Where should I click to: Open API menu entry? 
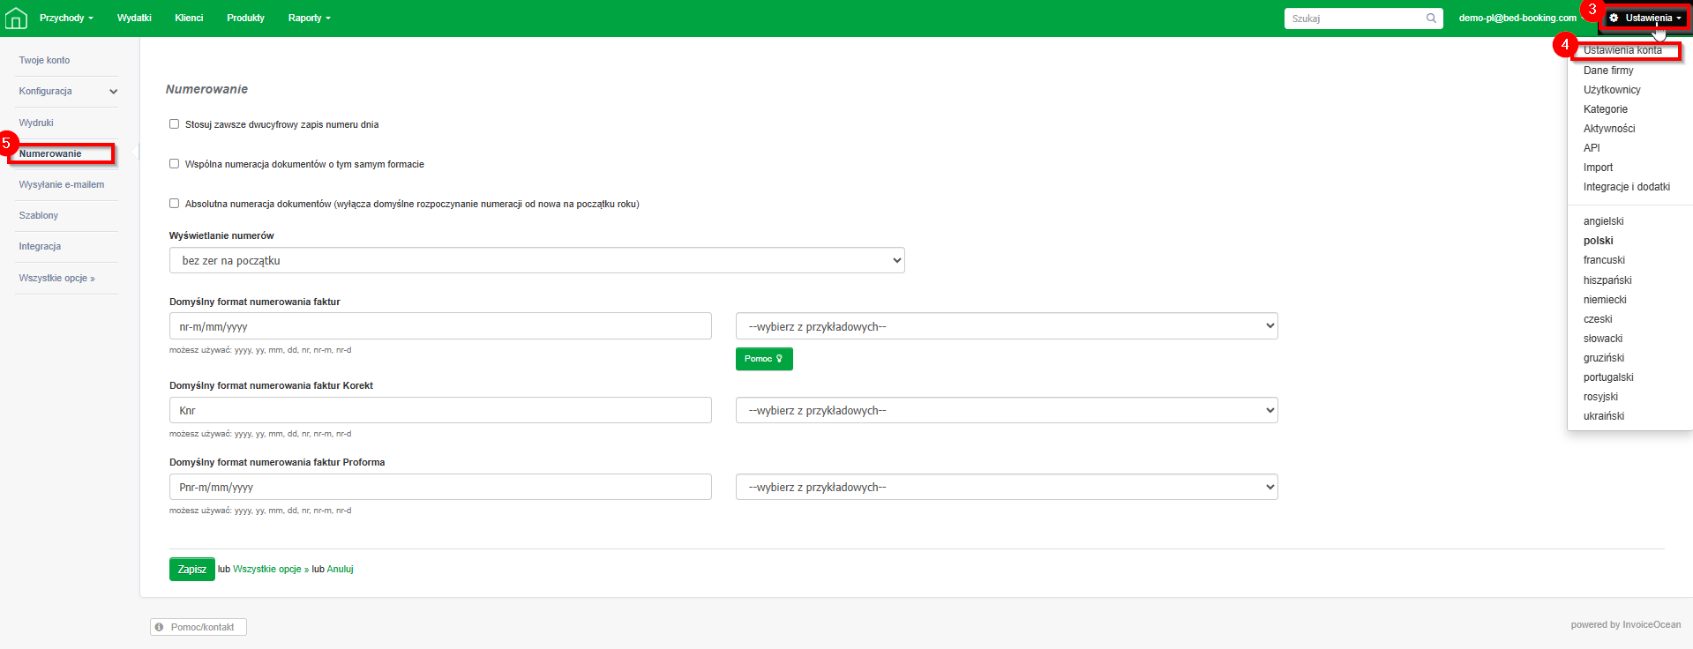click(x=1592, y=148)
